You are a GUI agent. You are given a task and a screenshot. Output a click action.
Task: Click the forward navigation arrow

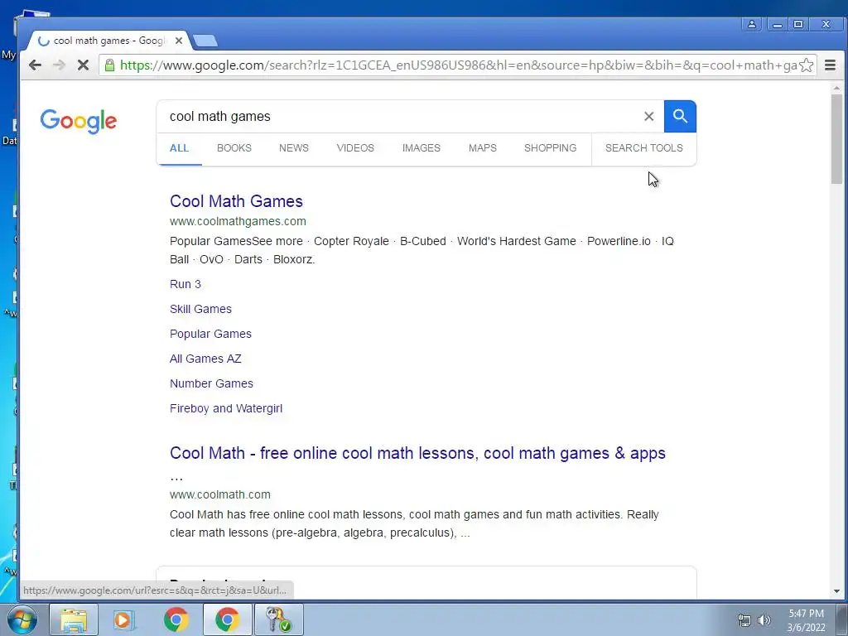59,65
